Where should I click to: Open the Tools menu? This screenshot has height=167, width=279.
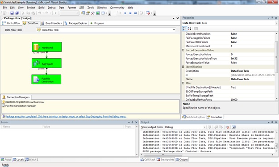[91, 8]
